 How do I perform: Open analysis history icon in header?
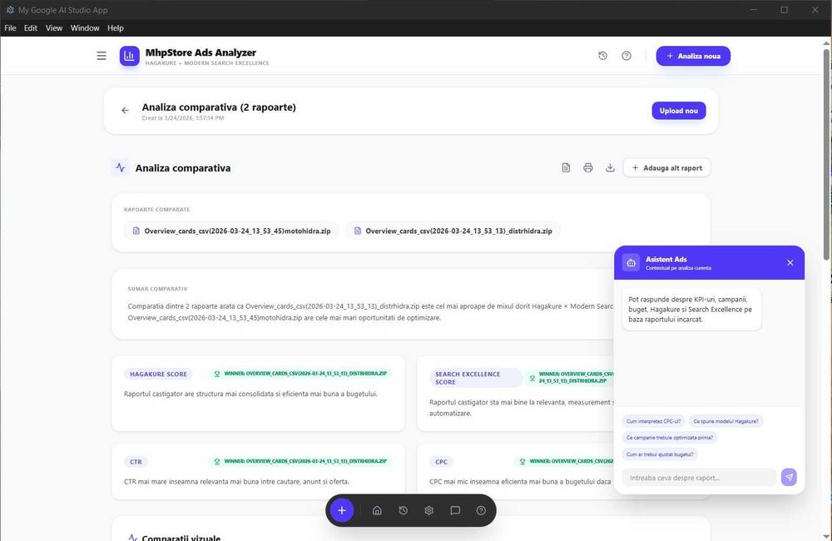(x=602, y=56)
